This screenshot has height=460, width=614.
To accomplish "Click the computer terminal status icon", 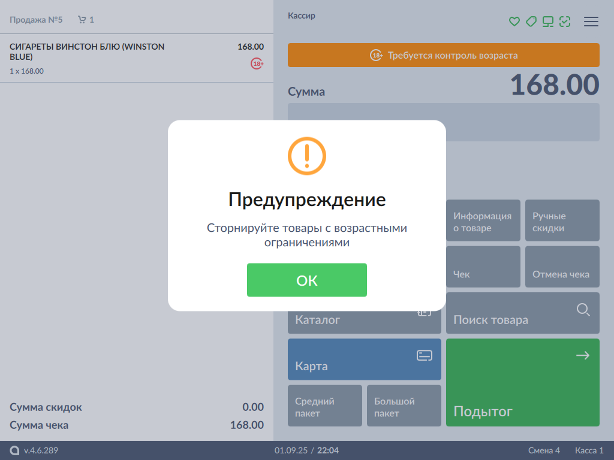I will pos(548,22).
